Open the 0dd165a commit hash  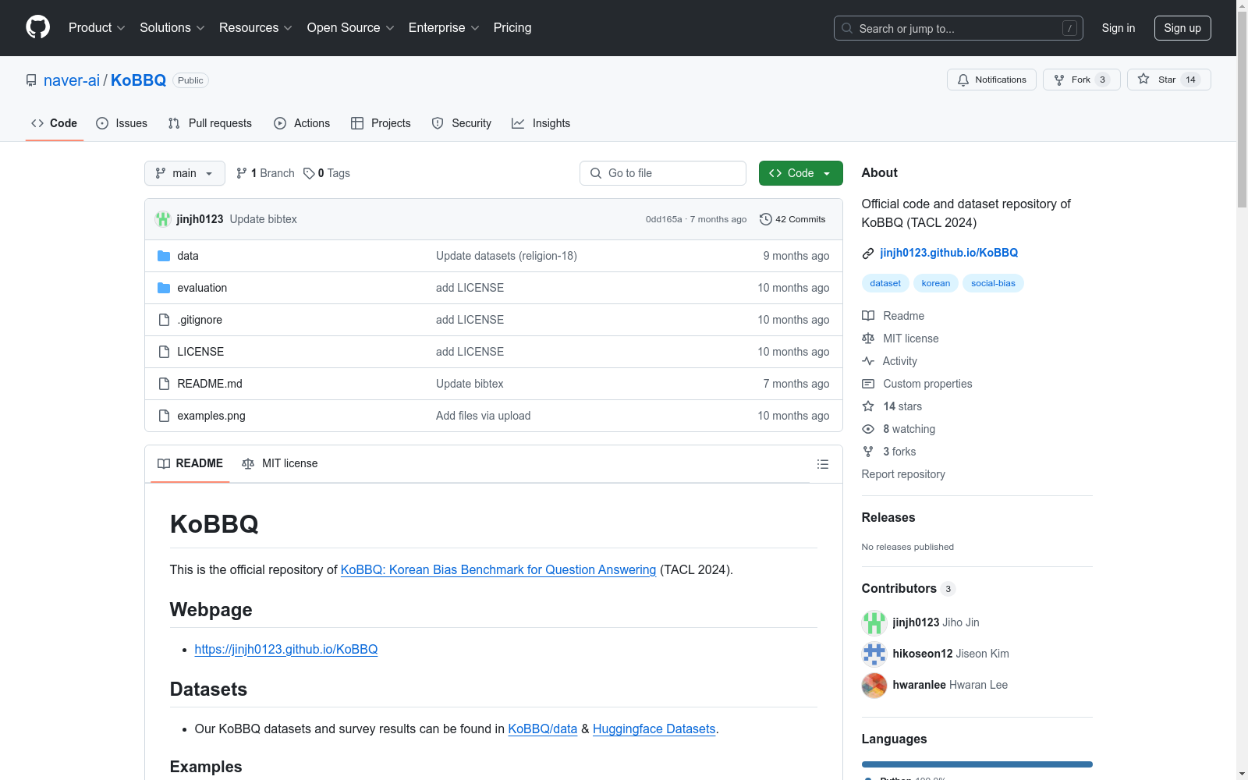[664, 219]
